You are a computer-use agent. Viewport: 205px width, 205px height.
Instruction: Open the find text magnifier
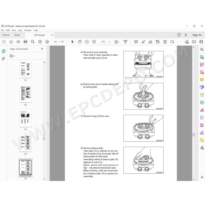pos(33,42)
